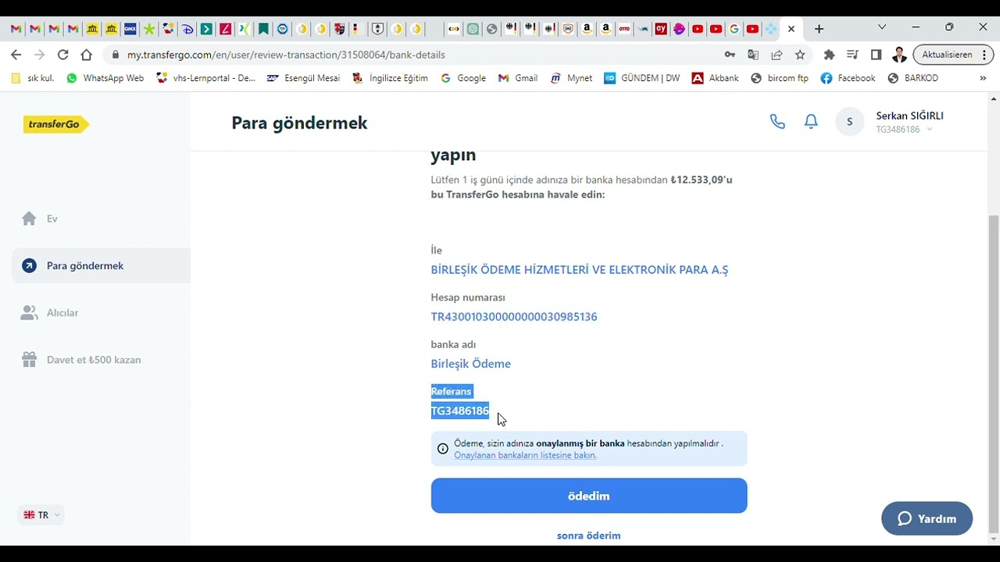The image size is (1000, 562).
Task: Open the notifications bell
Action: [811, 122]
